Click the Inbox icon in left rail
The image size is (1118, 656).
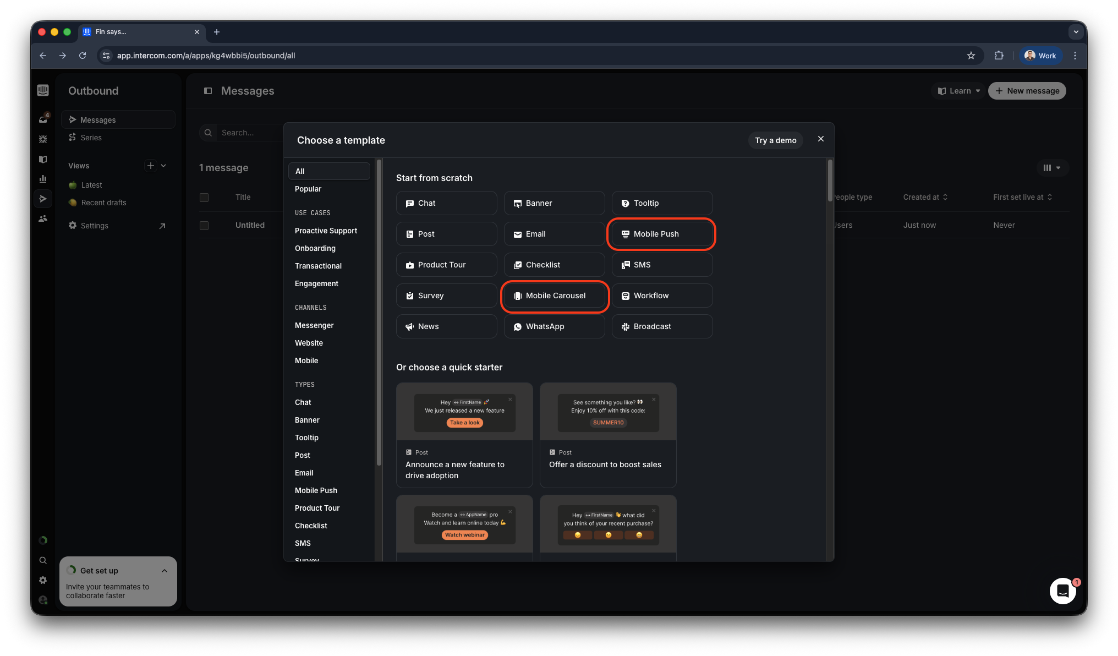point(43,119)
